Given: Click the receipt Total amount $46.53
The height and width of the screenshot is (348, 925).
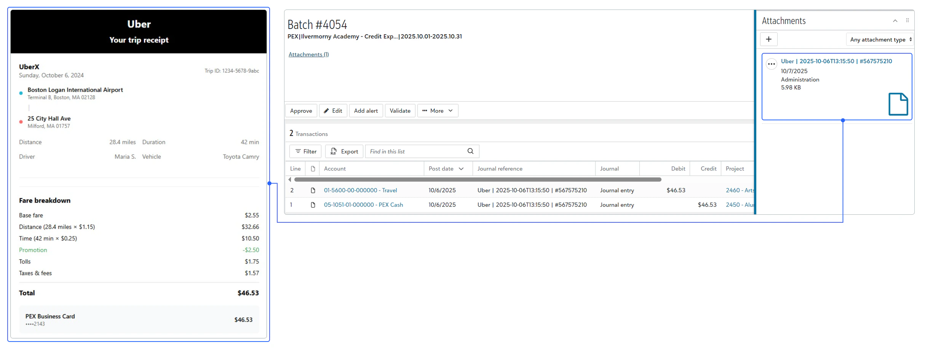Looking at the screenshot, I should pos(248,293).
